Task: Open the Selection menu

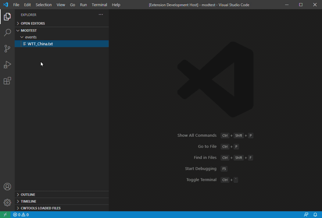Action: click(44, 5)
